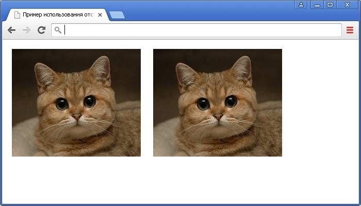
Task: Open the red Chrome hamburger menu
Action: click(350, 30)
